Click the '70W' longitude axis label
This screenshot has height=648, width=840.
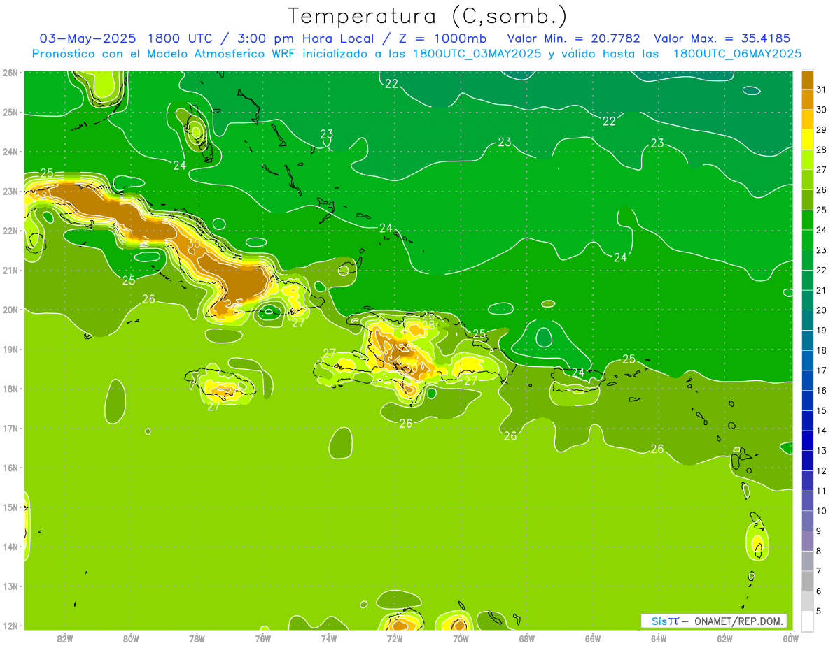461,638
